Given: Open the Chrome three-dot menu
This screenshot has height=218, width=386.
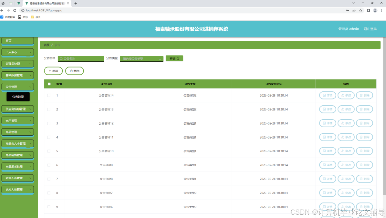Looking at the screenshot, I should (382, 10).
